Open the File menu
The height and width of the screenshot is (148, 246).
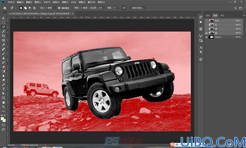coord(11,2)
